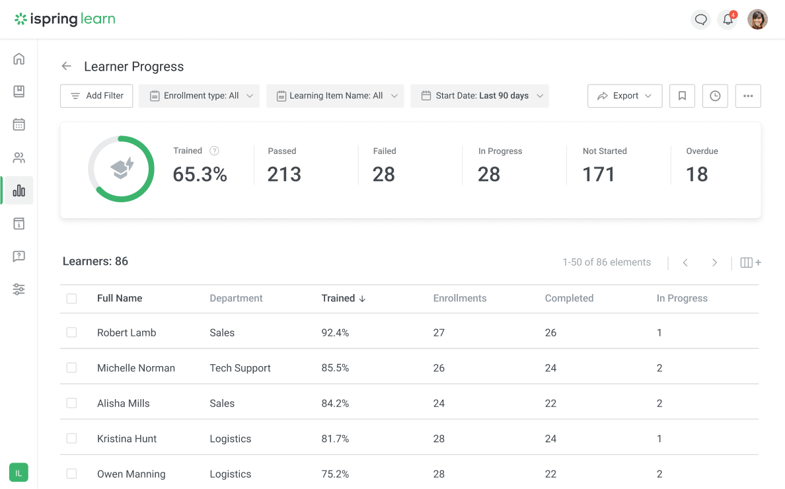Image resolution: width=785 pixels, height=489 pixels.
Task: Select all learners with the header checkbox
Action: (x=71, y=299)
